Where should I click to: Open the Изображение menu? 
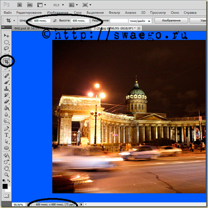(58, 12)
